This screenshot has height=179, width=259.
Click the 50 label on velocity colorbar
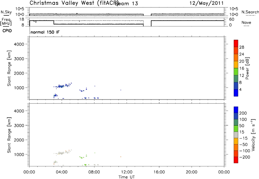click(x=242, y=126)
